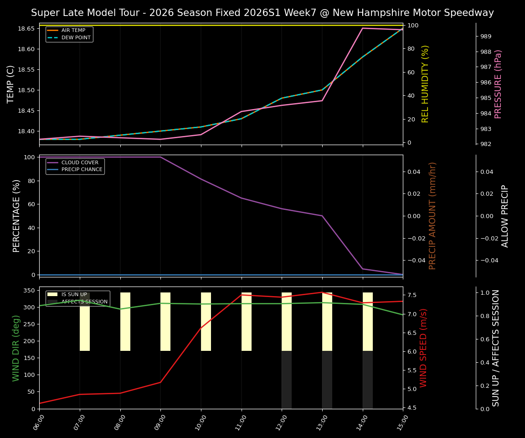Click the AFFECTS SESSION legend swatch

click(x=53, y=301)
